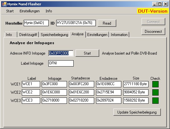Switch to the Information tab

pos(119,35)
